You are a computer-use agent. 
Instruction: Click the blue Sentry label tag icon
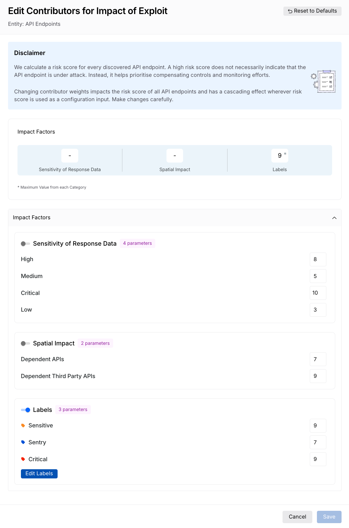[23, 442]
